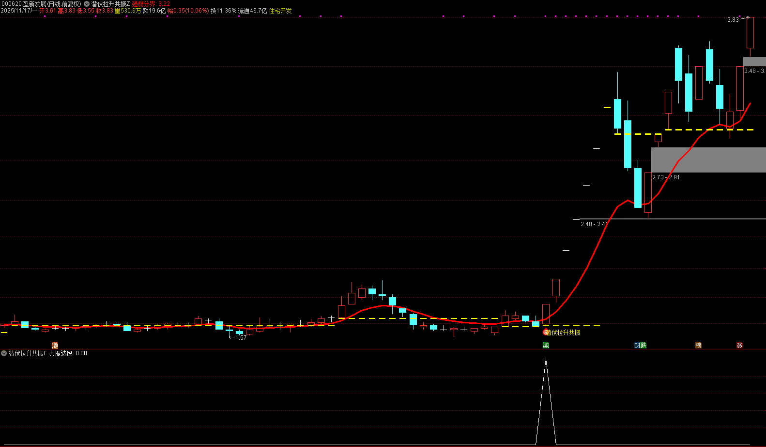Open the 潜伏拉升共振Z indicator dropdown arrow
The image size is (766, 447).
coord(87,4)
